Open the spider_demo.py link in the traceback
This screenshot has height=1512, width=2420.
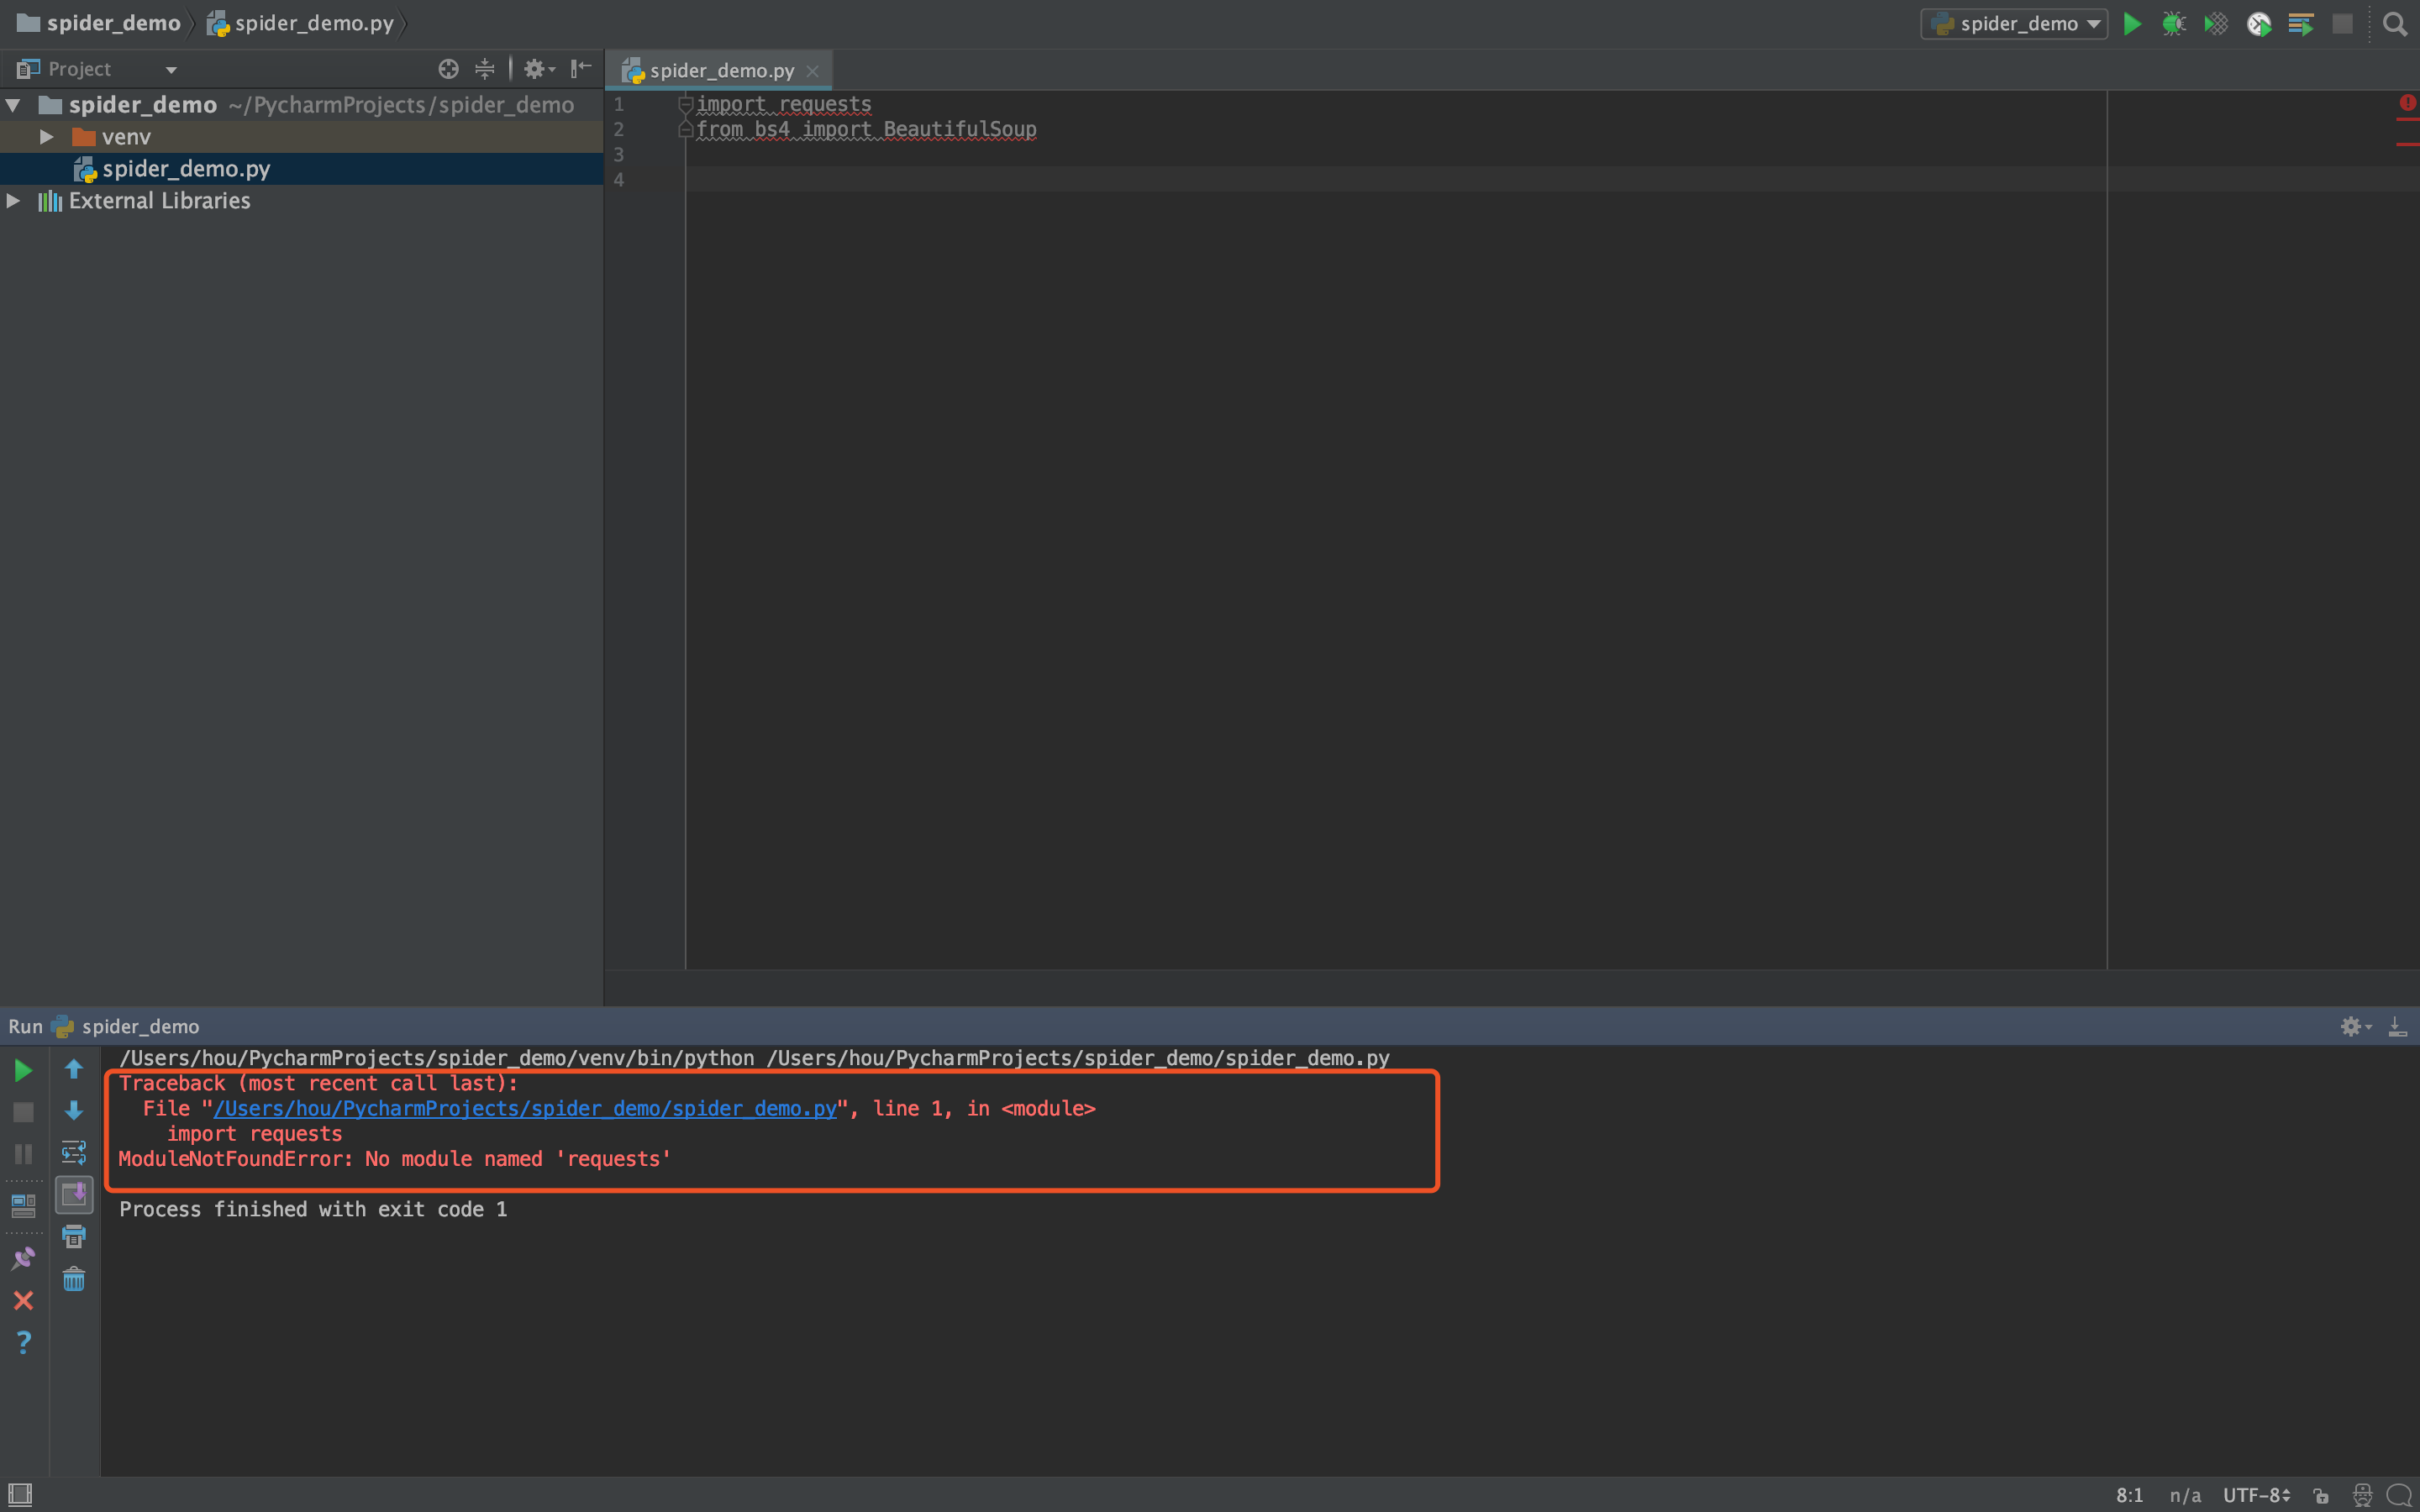(524, 1108)
